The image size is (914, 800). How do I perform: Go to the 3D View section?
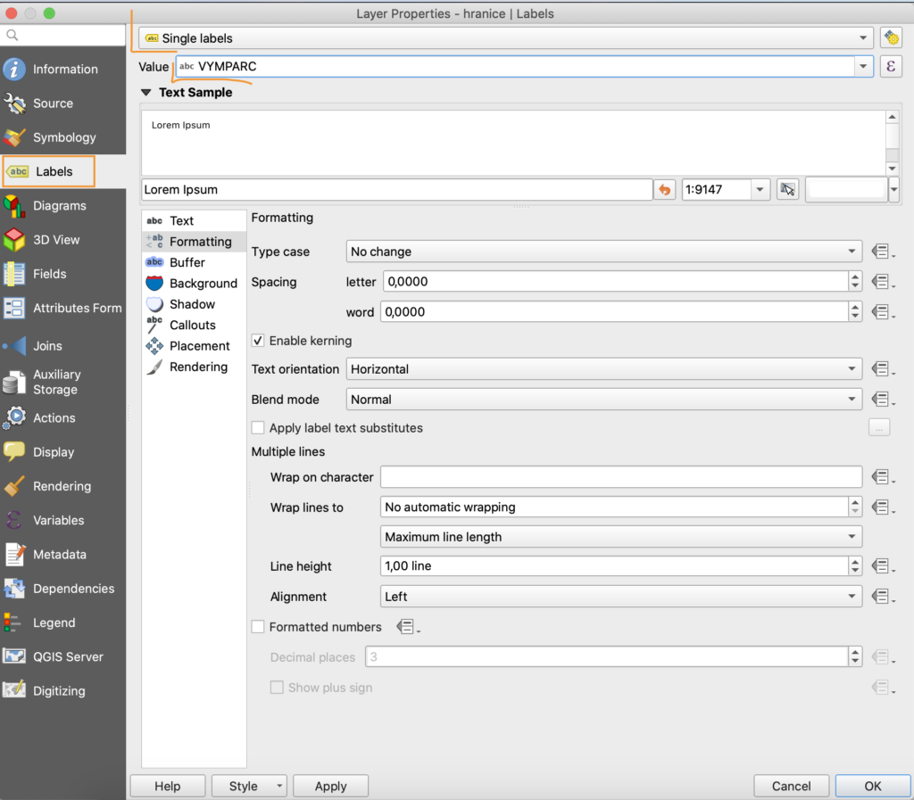pos(55,240)
